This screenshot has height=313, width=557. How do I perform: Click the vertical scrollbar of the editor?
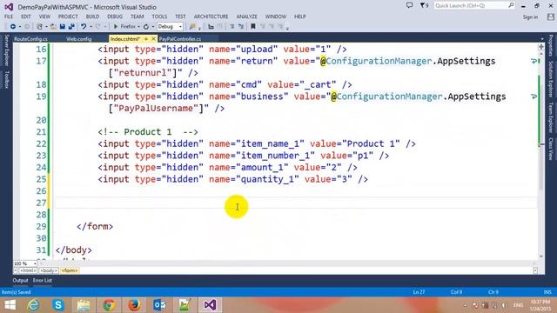(541, 154)
